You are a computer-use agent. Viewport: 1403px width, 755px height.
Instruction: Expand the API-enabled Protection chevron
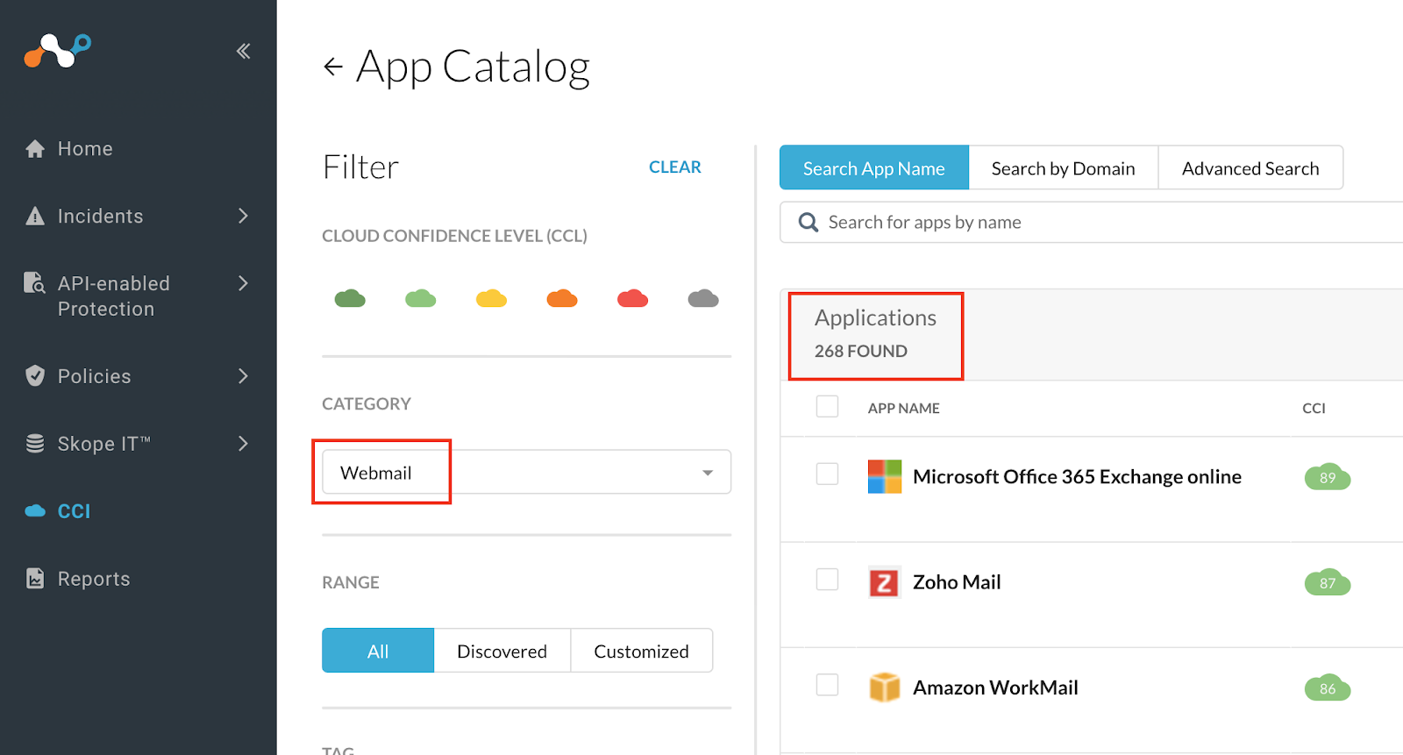tap(244, 283)
